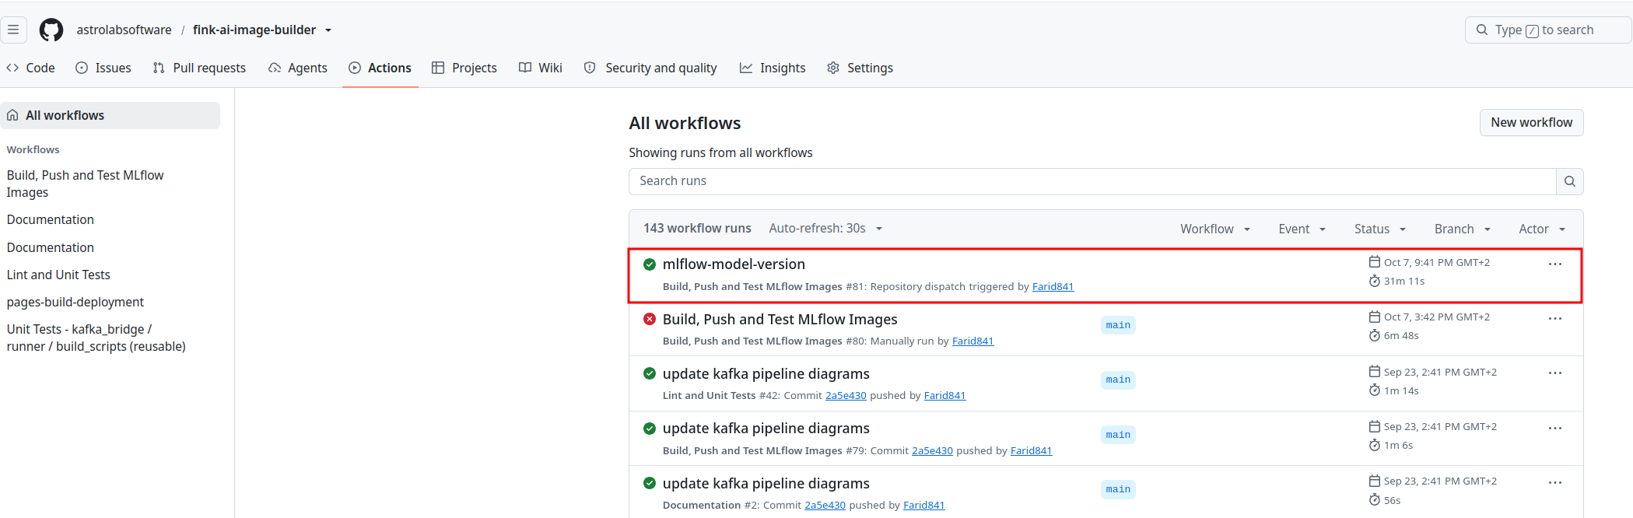Click the failed status icon of run #80
The image size is (1633, 518).
(650, 319)
